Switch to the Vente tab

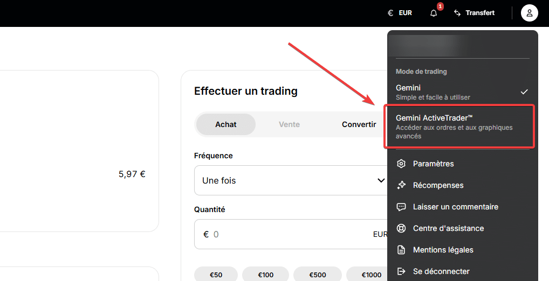[289, 124]
